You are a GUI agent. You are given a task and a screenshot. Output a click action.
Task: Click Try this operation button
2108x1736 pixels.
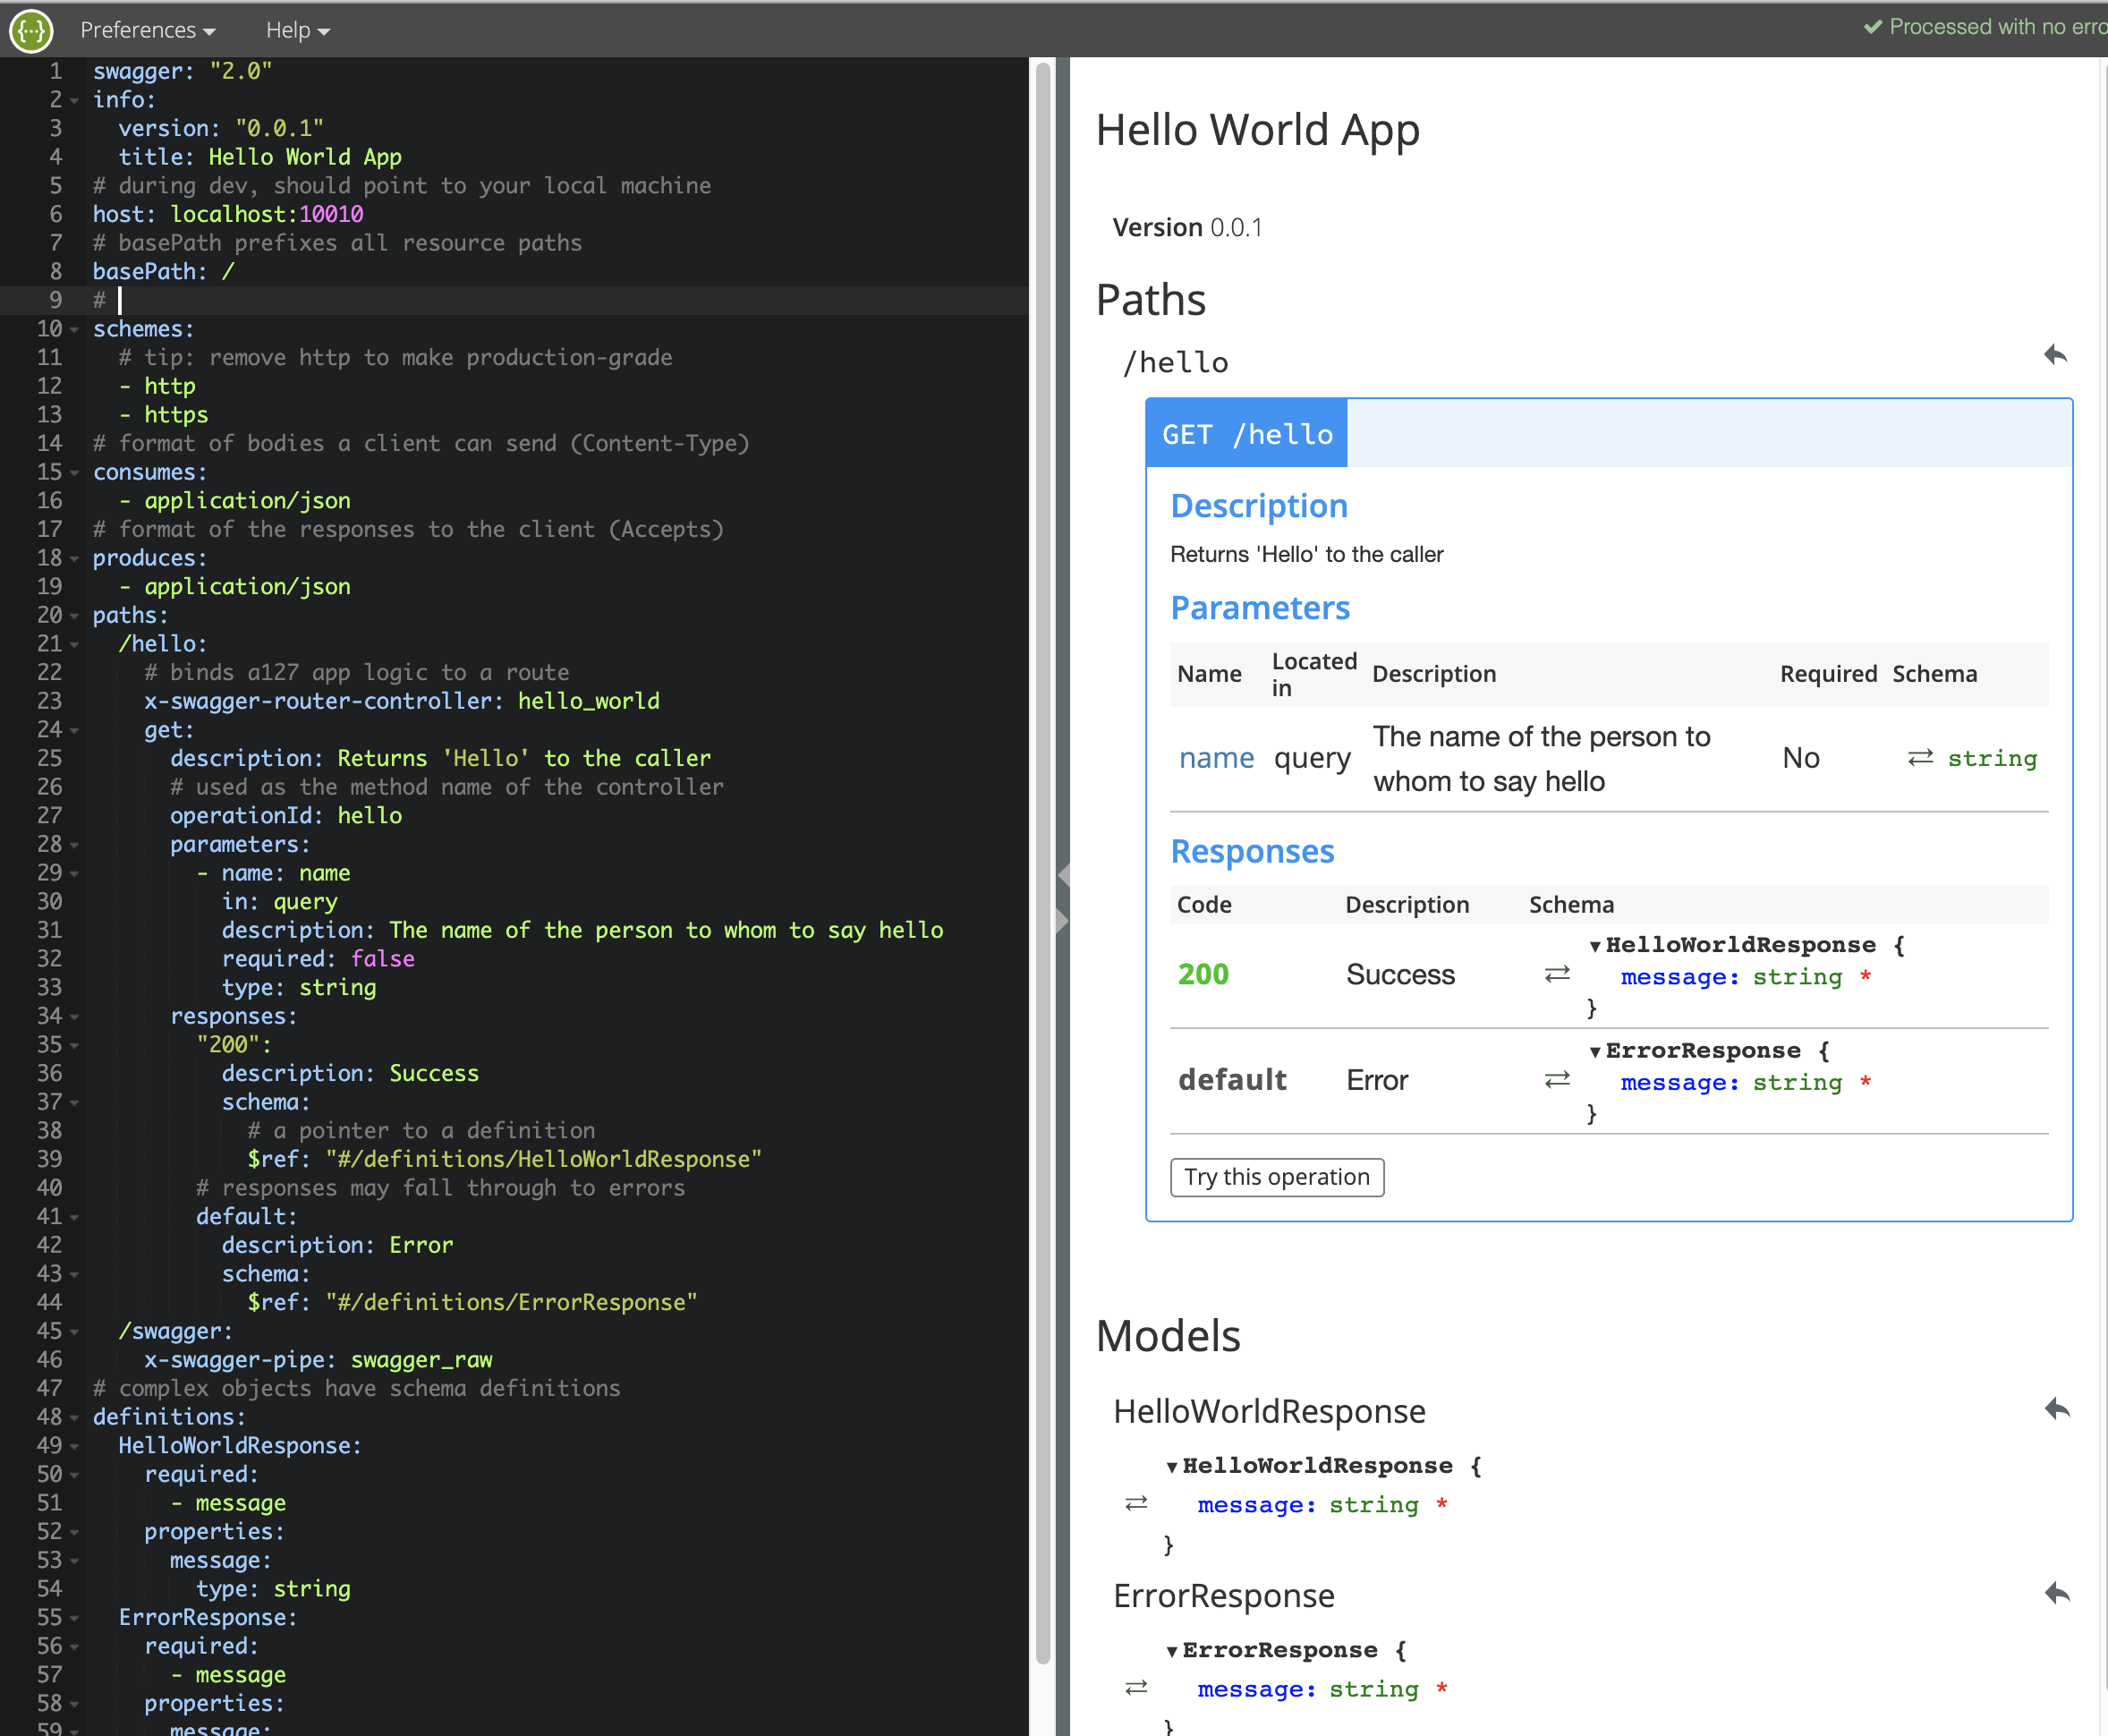coord(1276,1177)
